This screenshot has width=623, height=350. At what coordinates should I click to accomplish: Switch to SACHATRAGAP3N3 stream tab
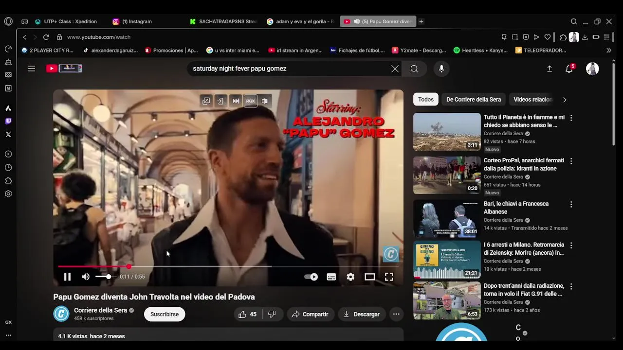pos(224,21)
